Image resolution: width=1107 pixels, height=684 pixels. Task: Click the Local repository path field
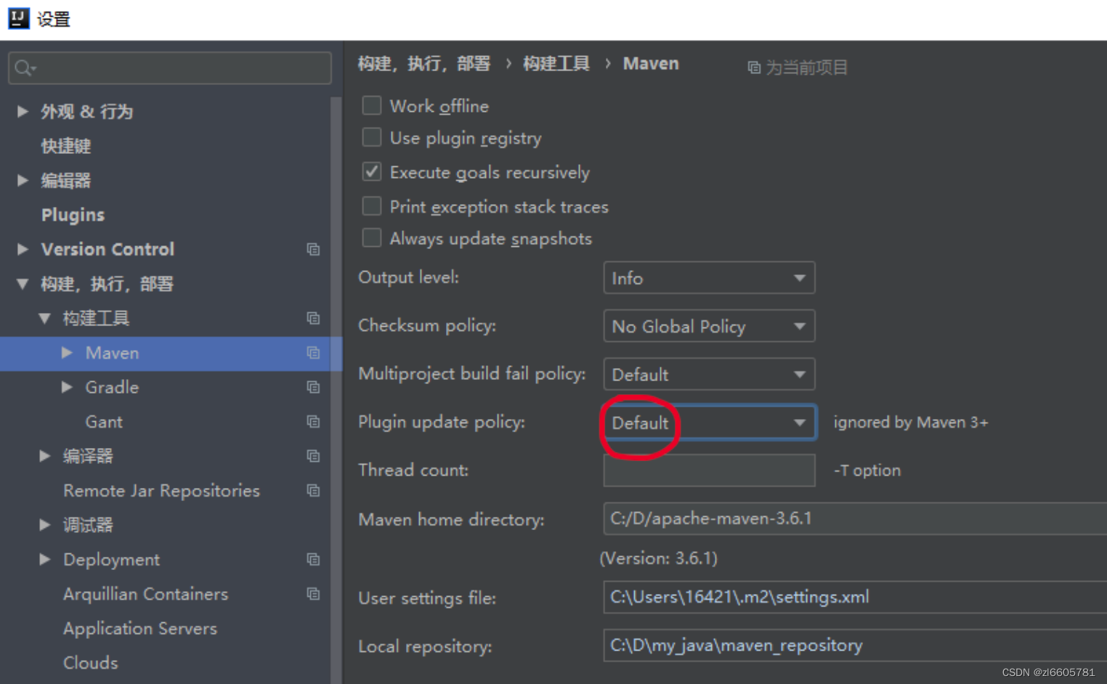855,646
